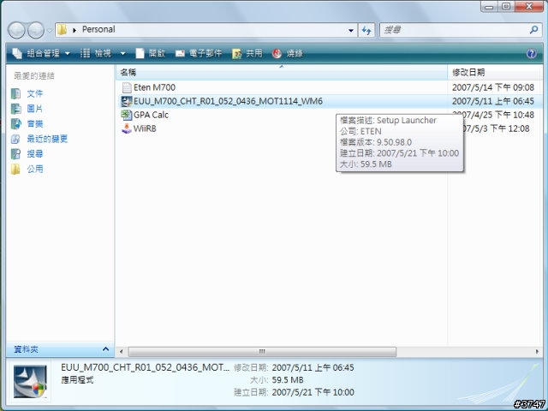Open 公用 Public folder link
Screen dimensions: 548x411
tap(35, 170)
